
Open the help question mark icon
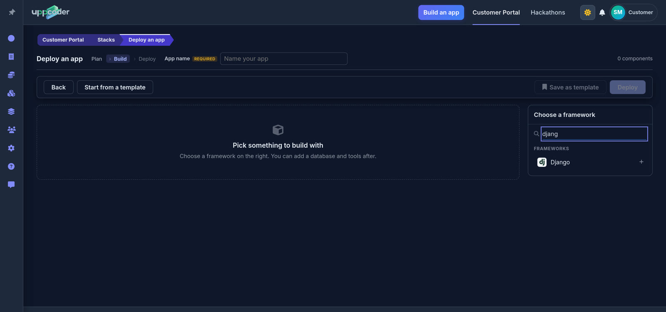point(11,166)
